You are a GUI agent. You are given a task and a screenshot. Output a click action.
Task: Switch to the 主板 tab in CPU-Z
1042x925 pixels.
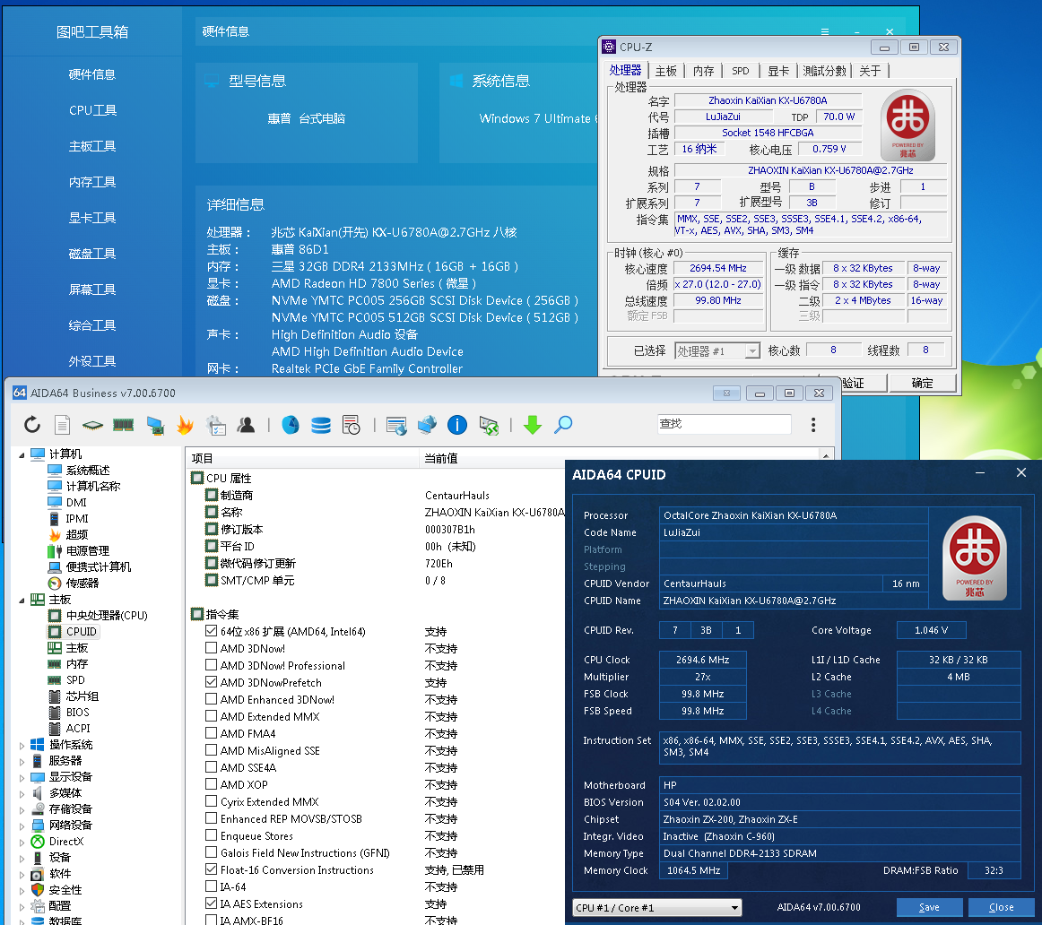pos(666,71)
